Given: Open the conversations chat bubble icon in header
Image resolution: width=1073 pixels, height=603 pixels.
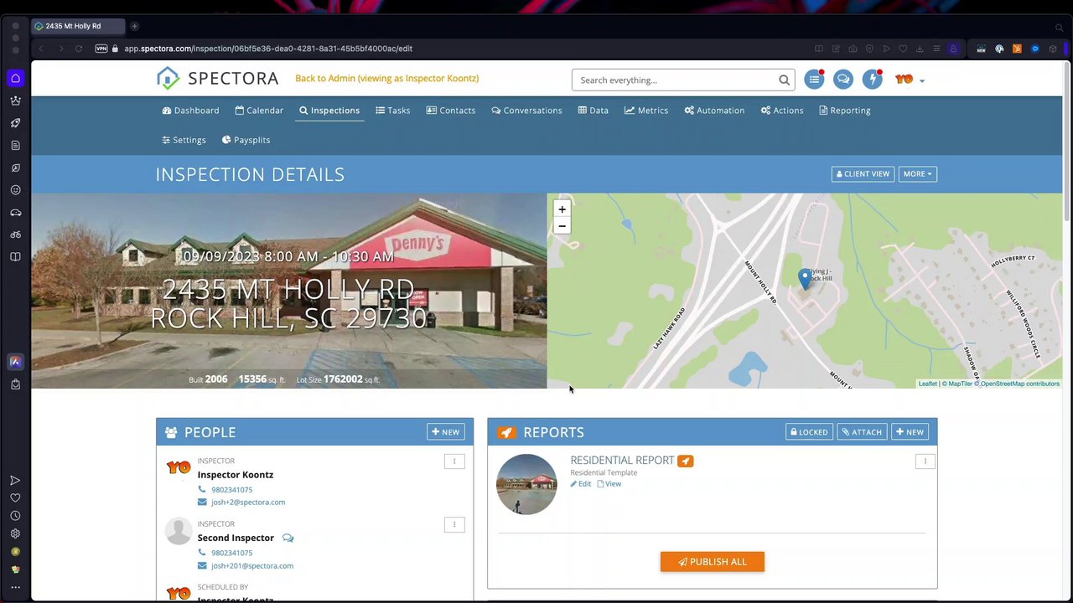Looking at the screenshot, I should tap(843, 80).
